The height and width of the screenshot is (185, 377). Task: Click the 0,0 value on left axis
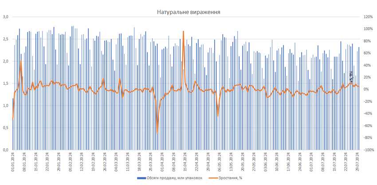[x=6, y=150]
